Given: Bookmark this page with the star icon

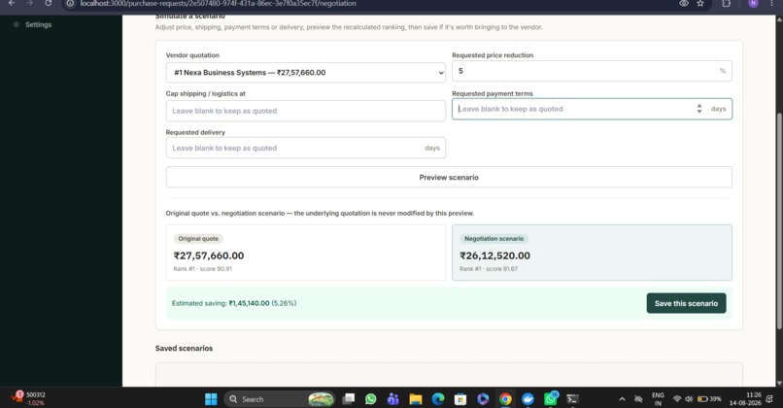Looking at the screenshot, I should point(700,3).
